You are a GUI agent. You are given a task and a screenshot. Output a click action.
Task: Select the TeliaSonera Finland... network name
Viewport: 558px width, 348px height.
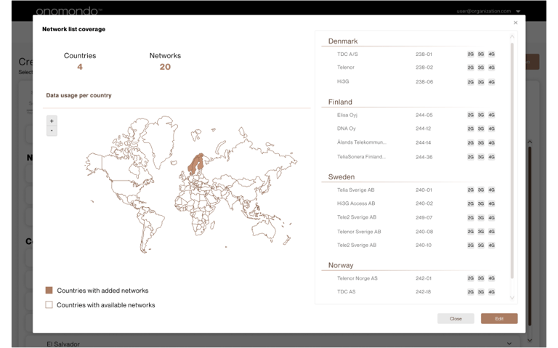click(x=361, y=157)
